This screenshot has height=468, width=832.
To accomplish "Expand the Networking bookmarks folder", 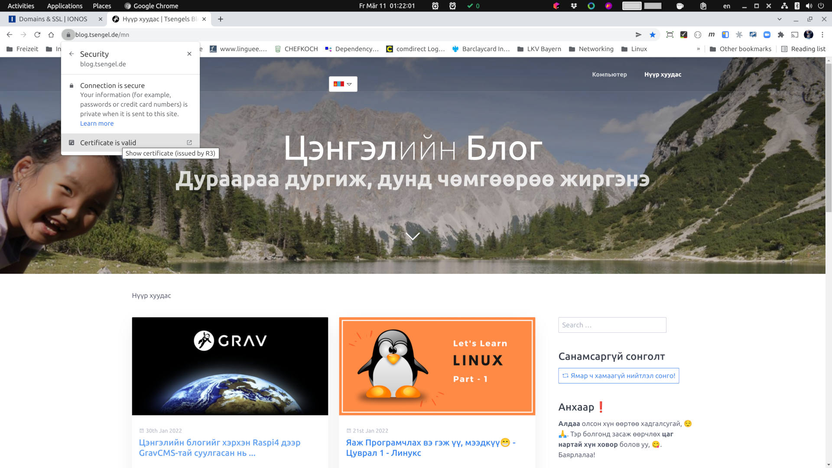I will (x=591, y=49).
